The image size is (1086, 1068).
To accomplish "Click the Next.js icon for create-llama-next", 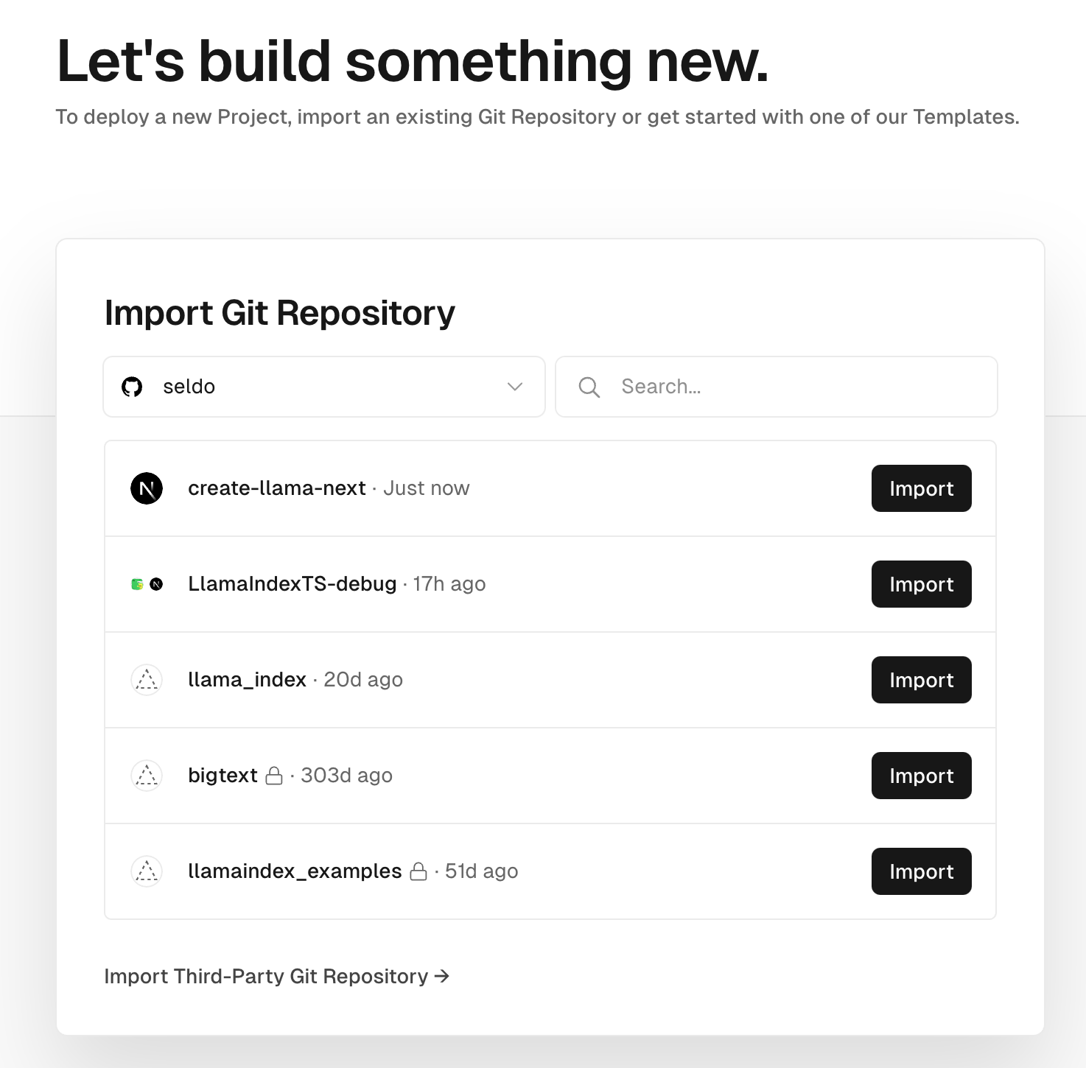I will [147, 488].
